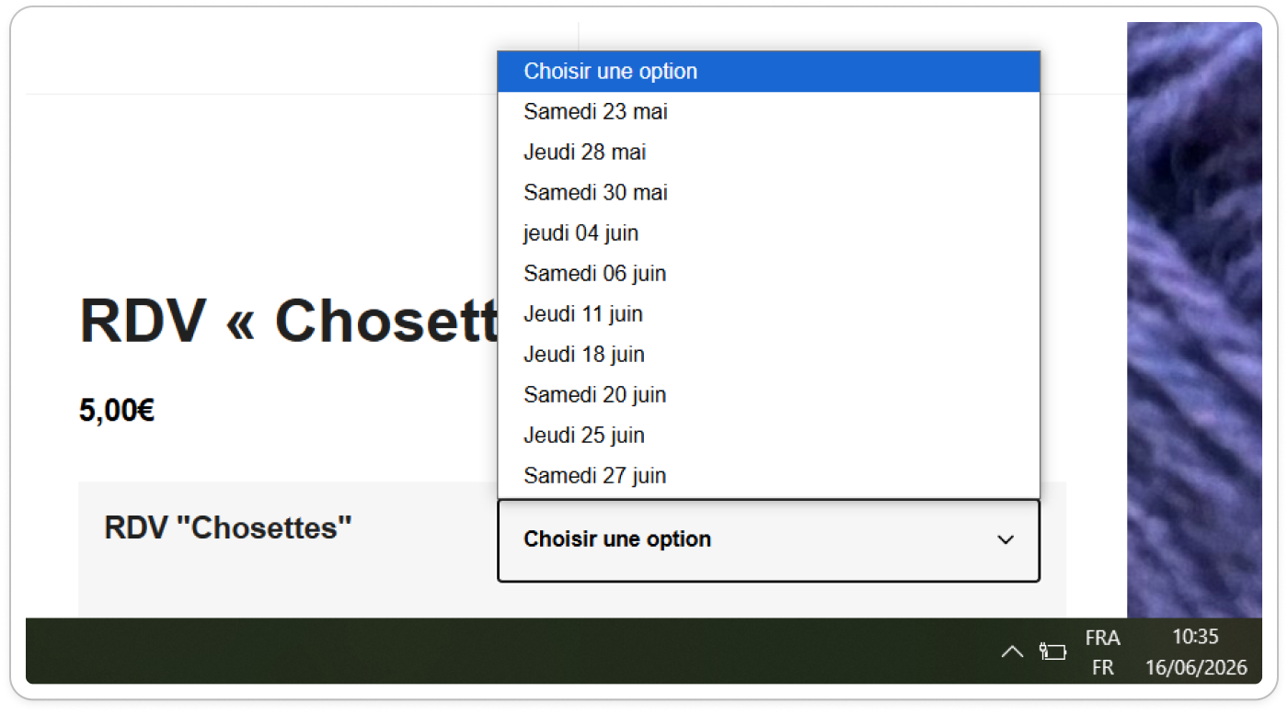Open the clock showing 10:35
The image size is (1288, 714).
tap(1196, 652)
